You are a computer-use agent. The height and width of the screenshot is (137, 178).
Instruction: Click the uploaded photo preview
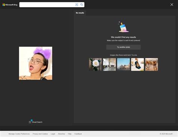[36, 63]
